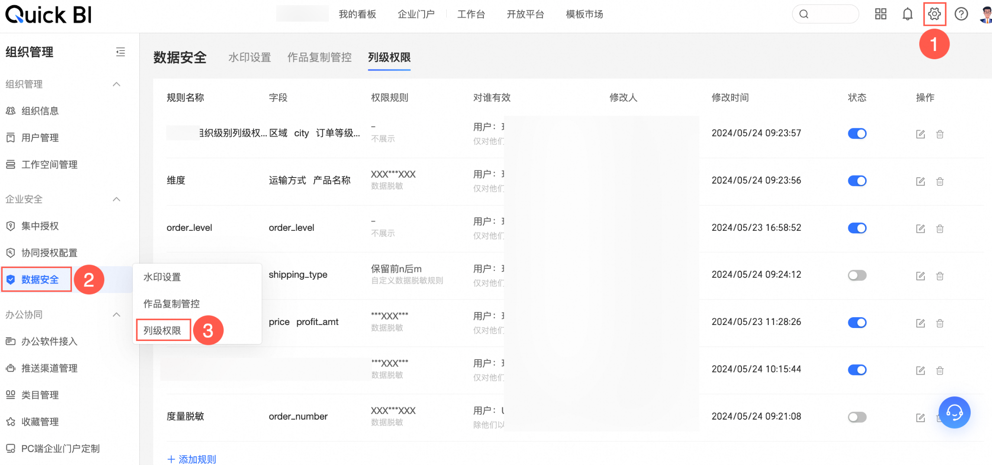The image size is (992, 465).
Task: Enable the shipping_type rule switch
Action: pos(857,275)
